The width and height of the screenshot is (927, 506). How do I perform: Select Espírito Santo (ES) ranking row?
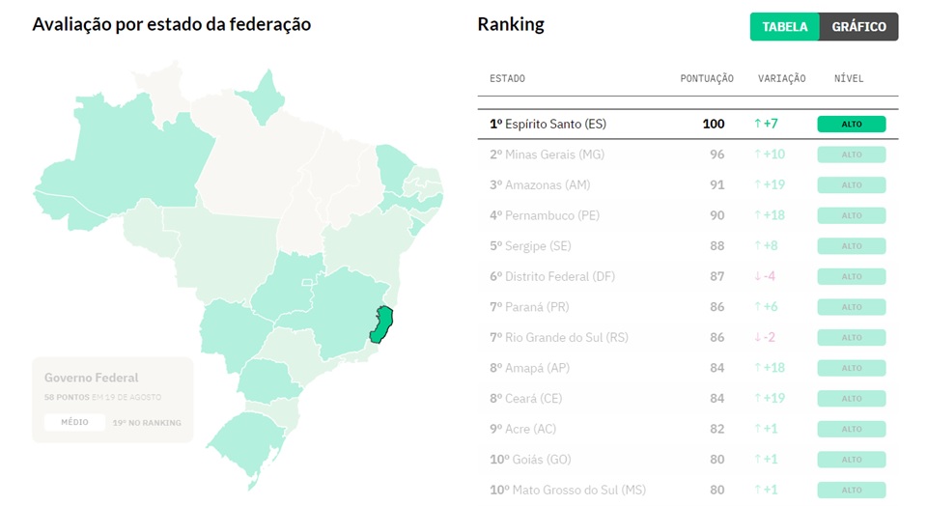click(x=548, y=125)
